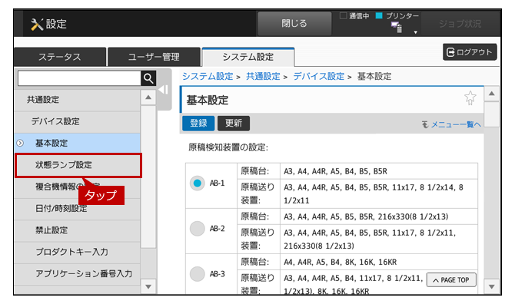Click the sidebar scrollbar thumb
Image resolution: width=515 pixels, height=304 pixels.
[x=148, y=177]
